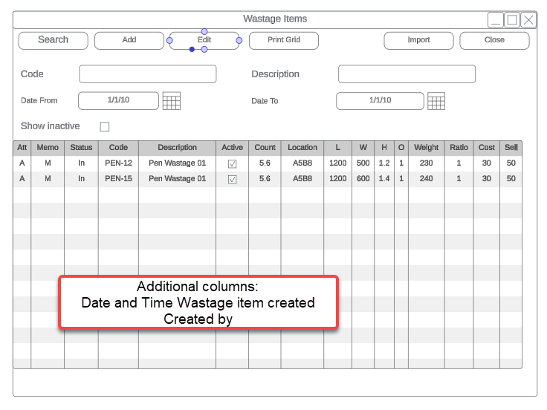Enable the Show inactive checkbox
Viewport: 547px width, 410px height.
pos(105,127)
